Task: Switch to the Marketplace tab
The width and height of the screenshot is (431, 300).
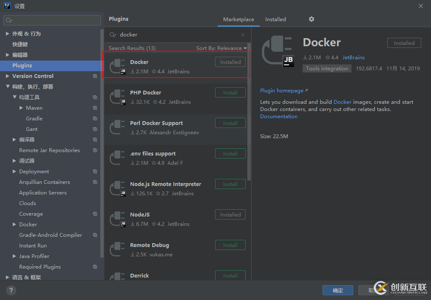Action: click(x=238, y=19)
